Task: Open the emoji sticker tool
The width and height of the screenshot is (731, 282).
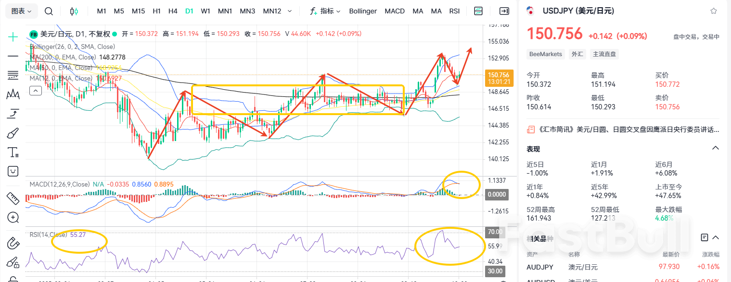Action: 13,171
